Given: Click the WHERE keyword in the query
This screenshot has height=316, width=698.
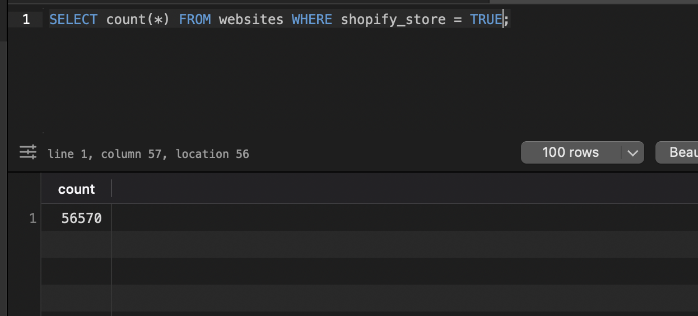Looking at the screenshot, I should tap(312, 20).
